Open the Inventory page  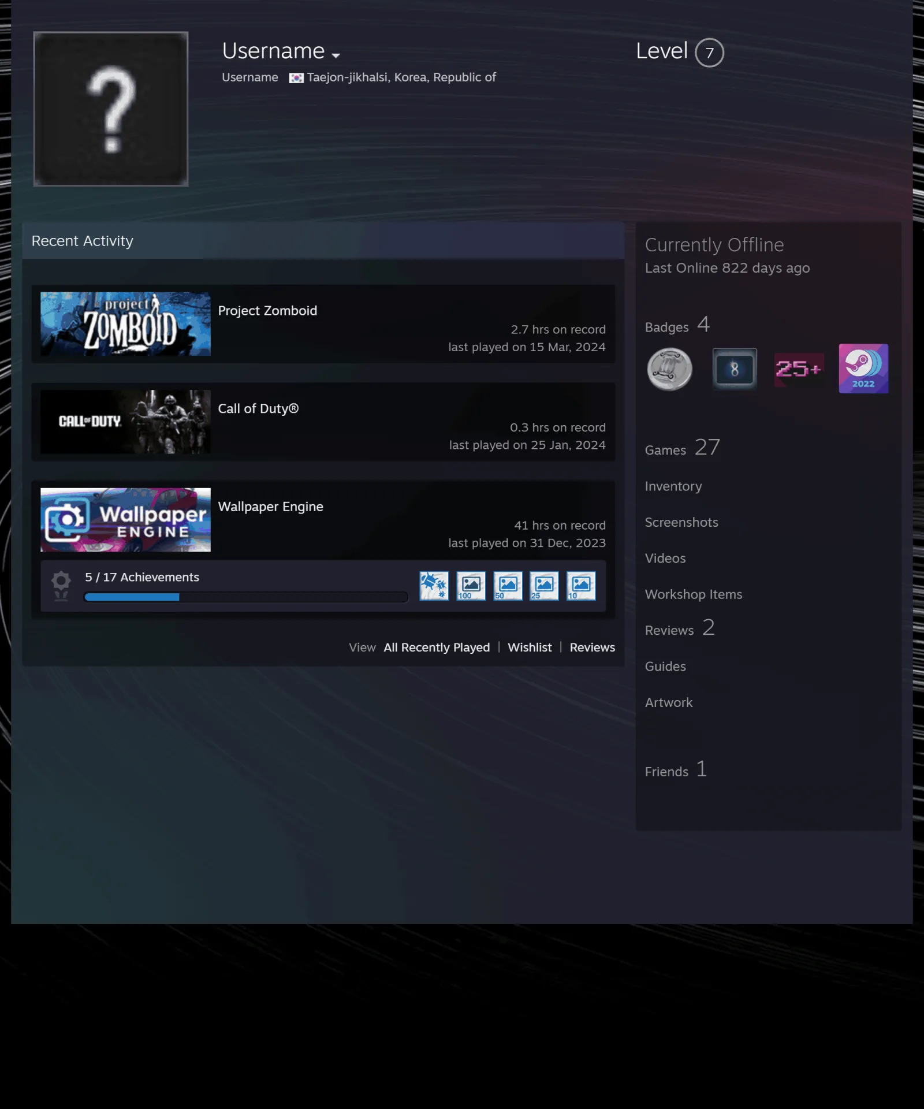[x=673, y=486]
